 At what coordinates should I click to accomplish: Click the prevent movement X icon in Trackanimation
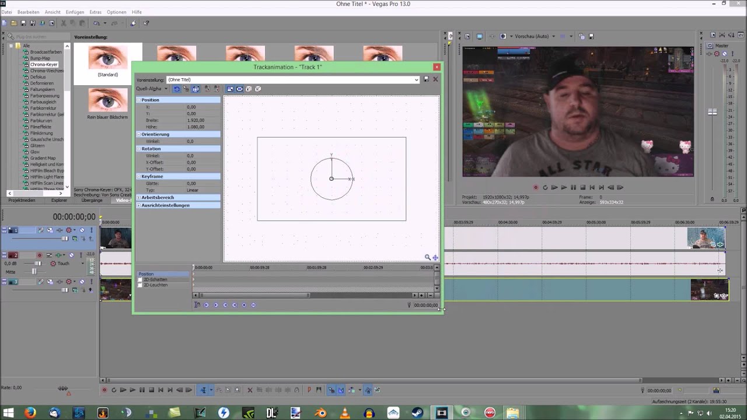207,89
